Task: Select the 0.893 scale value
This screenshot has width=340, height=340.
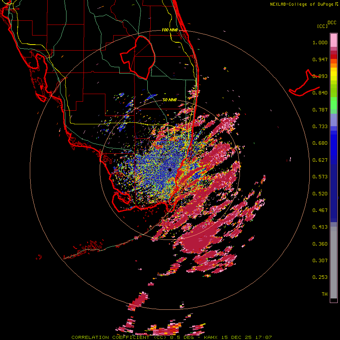Action: point(320,76)
